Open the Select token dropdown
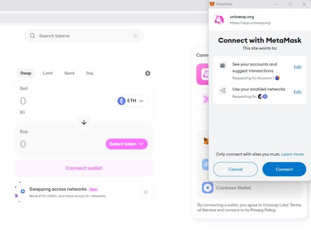The width and height of the screenshot is (311, 231). pos(126,144)
